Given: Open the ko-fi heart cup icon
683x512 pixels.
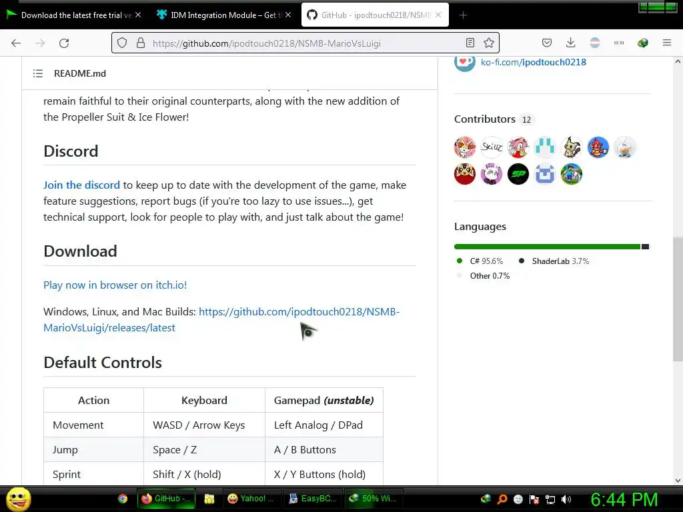Looking at the screenshot, I should click(465, 62).
